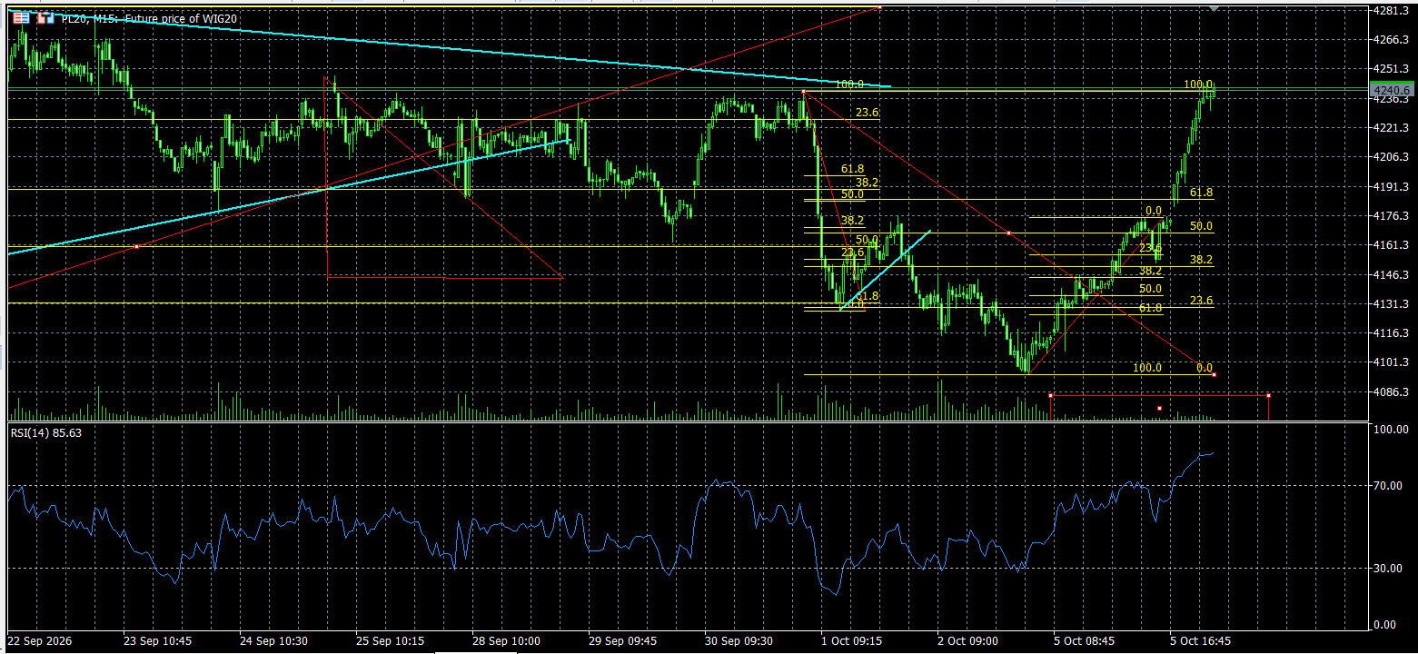Click the '5 Oct 16:45' time label
Viewport: 1418px width, 654px height.
[x=1201, y=641]
